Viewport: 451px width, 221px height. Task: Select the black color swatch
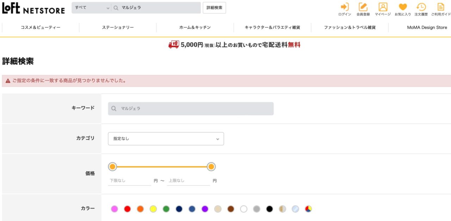point(270,209)
